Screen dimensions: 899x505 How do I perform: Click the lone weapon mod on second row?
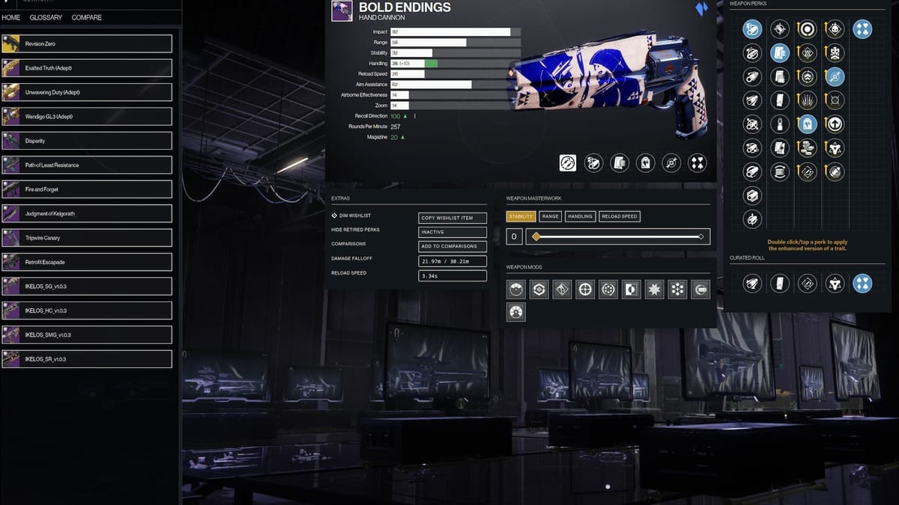(515, 312)
